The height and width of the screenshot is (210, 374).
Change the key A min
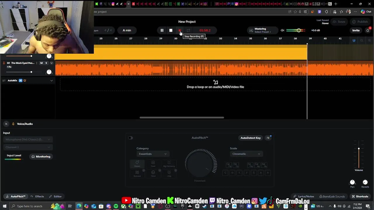[127, 30]
